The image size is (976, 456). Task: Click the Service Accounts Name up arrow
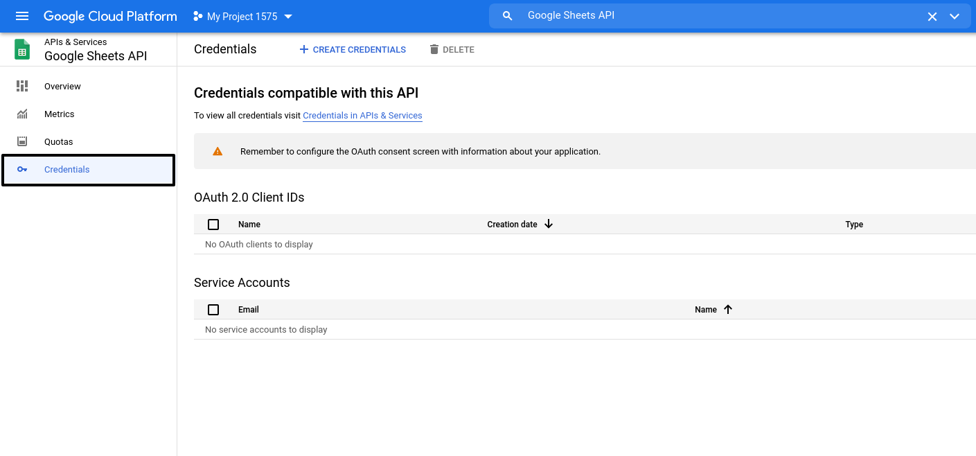[728, 309]
